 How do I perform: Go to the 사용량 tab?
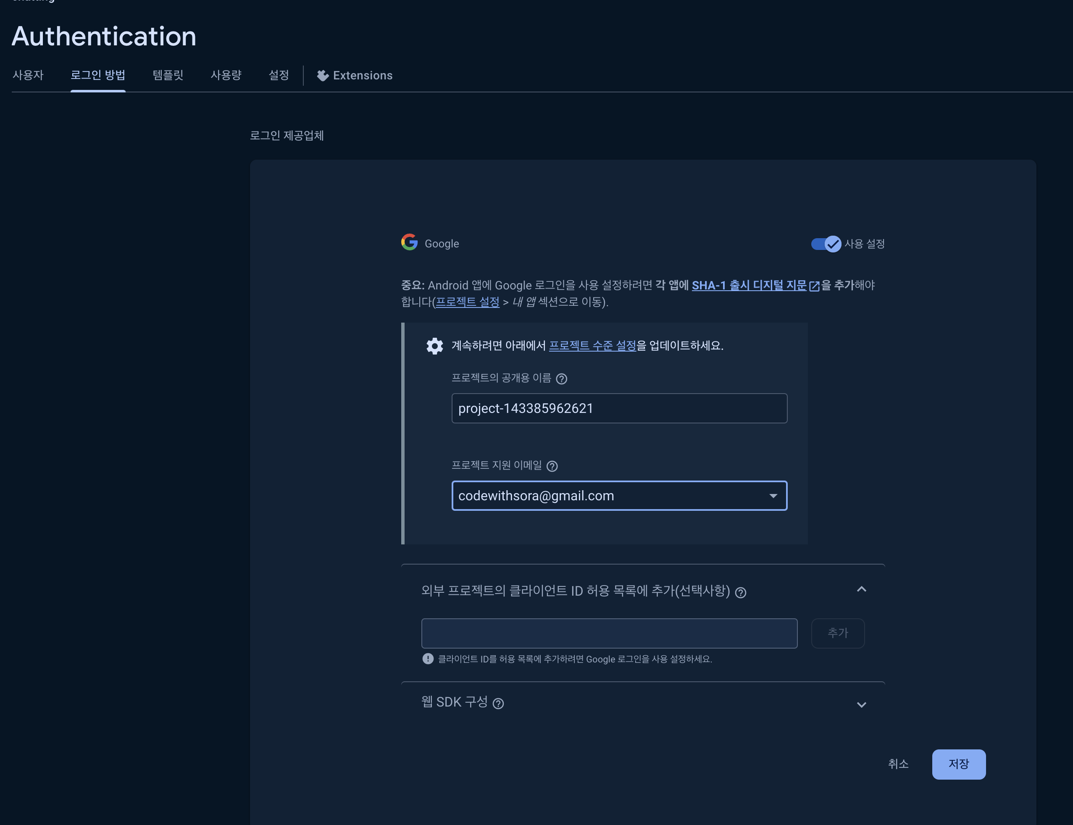pos(226,75)
